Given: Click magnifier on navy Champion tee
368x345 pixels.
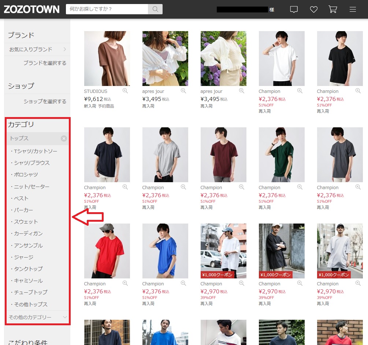Looking at the screenshot, I should coord(125,187).
